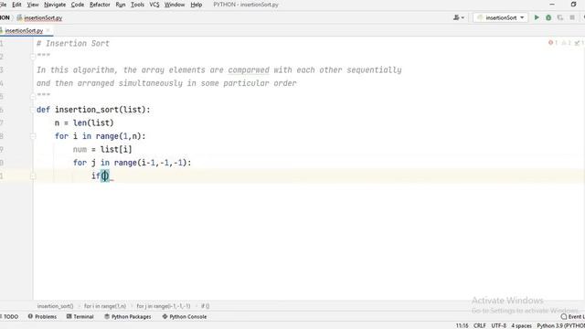Select the insertionSort.py editor tab

[24, 30]
